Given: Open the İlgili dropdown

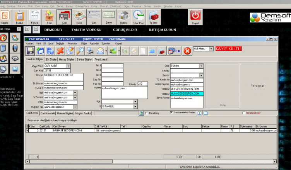Looking at the screenshot, I should (x=75, y=92).
